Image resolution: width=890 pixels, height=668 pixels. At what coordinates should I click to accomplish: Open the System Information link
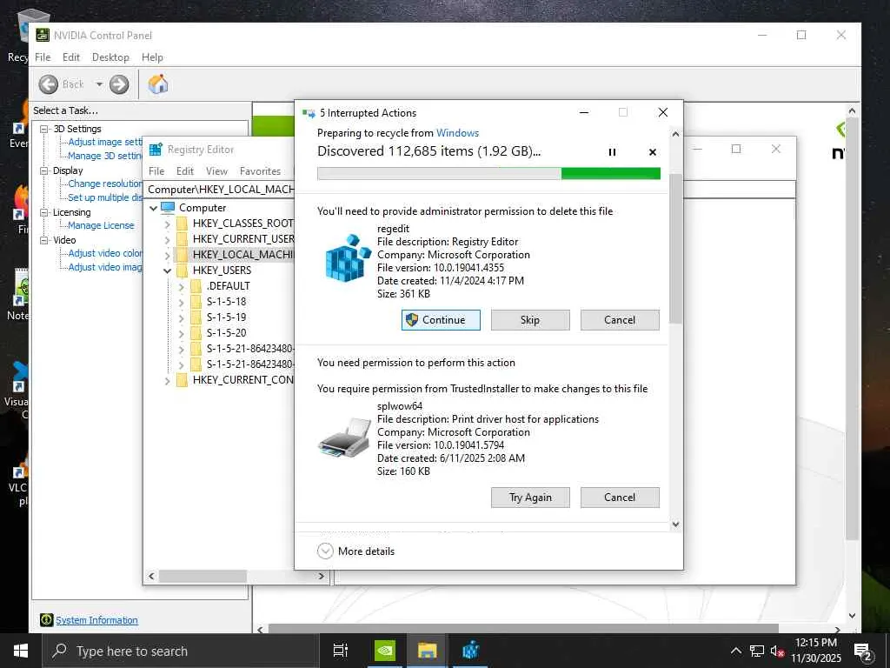coord(96,620)
